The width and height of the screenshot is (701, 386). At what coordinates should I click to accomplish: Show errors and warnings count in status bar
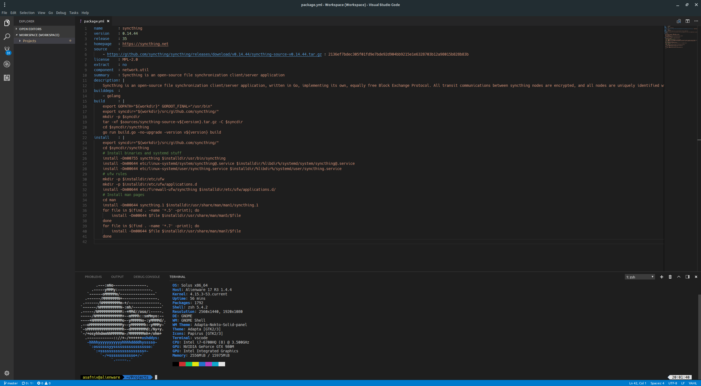[44, 383]
